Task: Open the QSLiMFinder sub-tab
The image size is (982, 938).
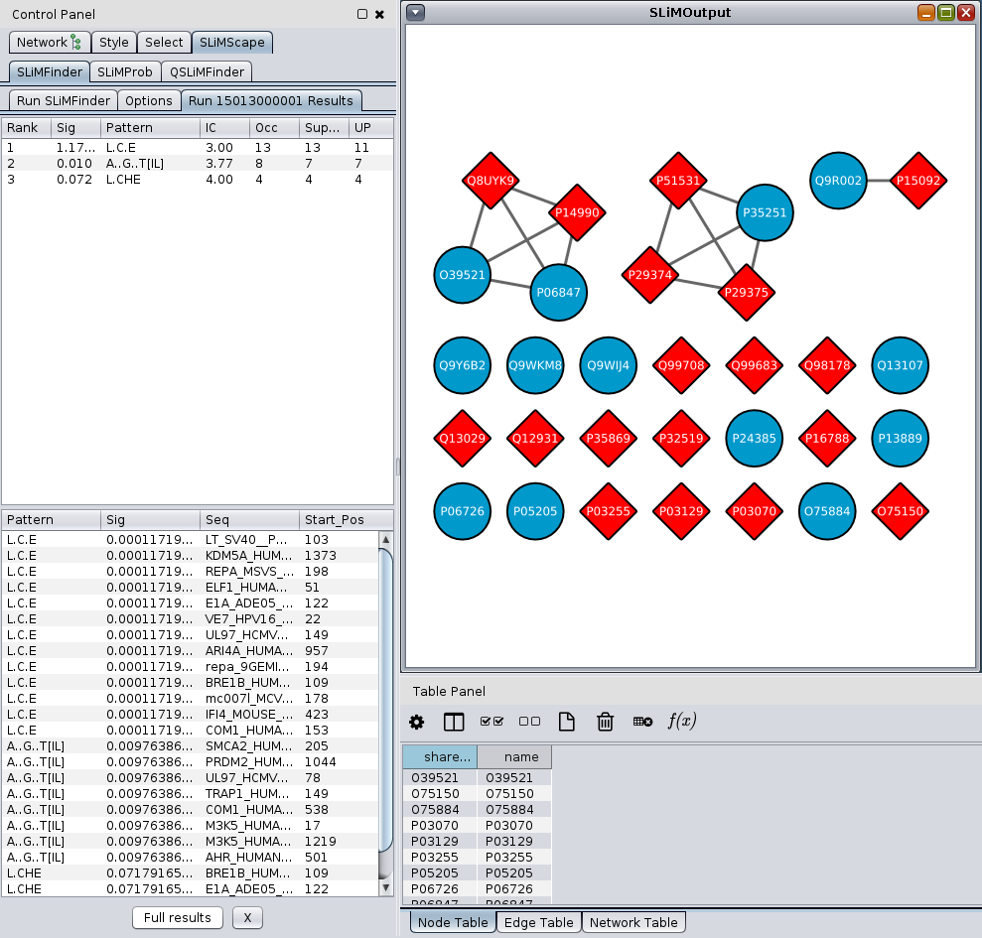Action: [x=207, y=71]
